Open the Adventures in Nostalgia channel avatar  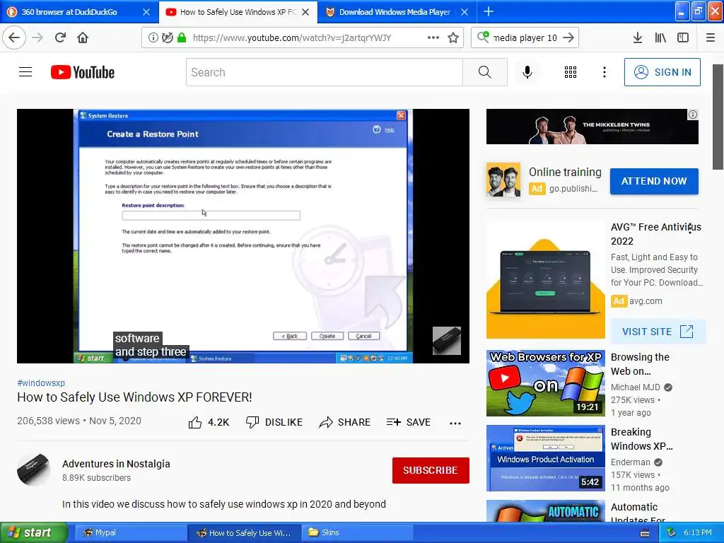(34, 470)
